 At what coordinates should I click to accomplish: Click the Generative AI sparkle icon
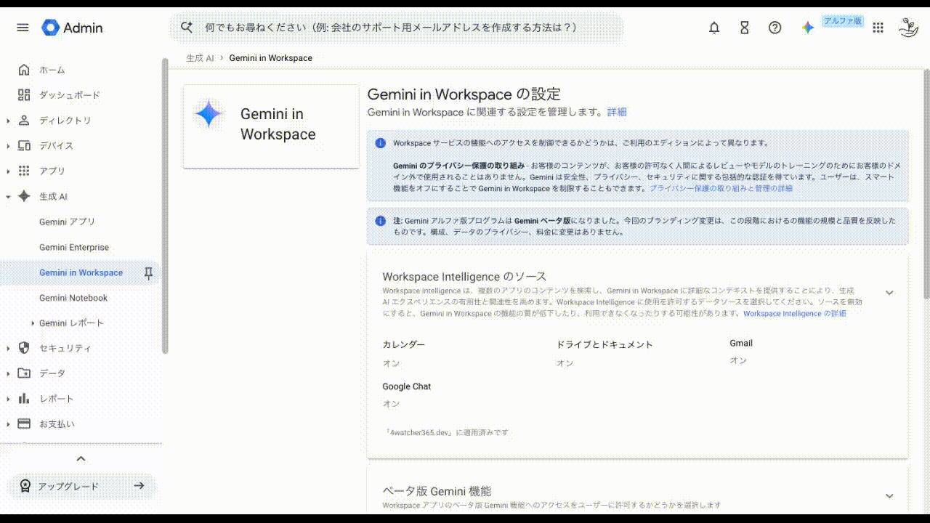pos(24,196)
